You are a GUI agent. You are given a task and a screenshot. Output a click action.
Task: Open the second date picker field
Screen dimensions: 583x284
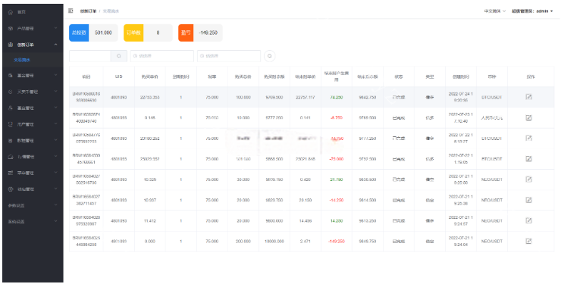[229, 56]
